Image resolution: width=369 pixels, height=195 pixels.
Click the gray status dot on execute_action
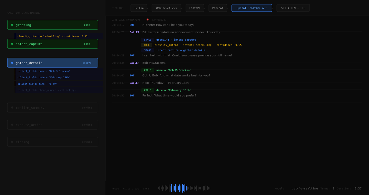[12, 125]
